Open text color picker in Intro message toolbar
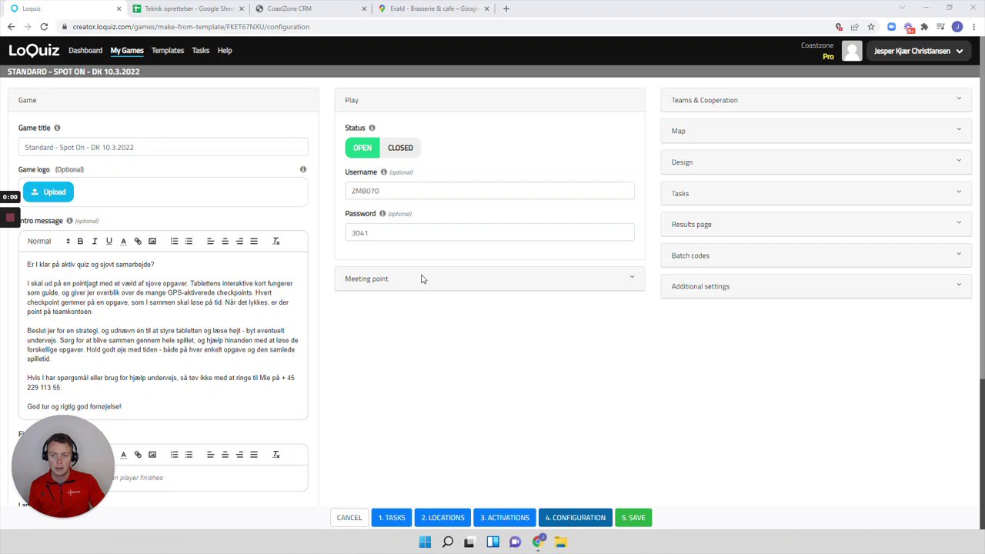 pyautogui.click(x=123, y=242)
